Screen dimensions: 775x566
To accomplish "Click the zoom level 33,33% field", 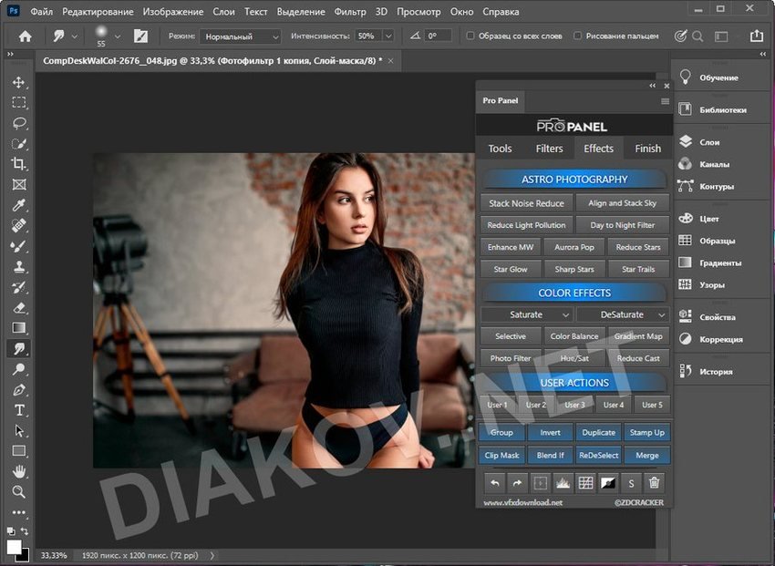I will point(54,555).
